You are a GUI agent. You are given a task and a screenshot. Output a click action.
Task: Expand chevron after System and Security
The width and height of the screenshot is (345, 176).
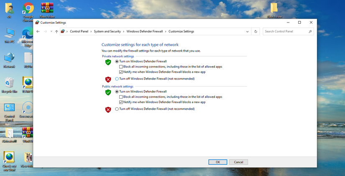tap(124, 32)
